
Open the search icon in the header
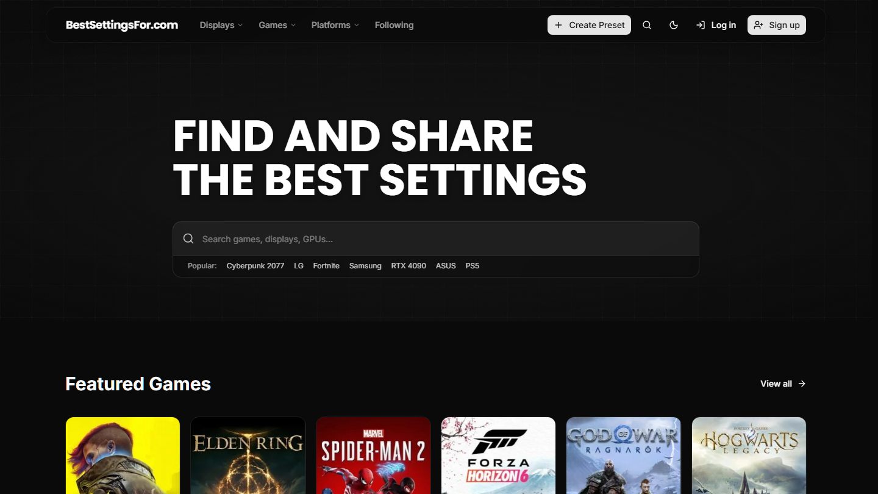(647, 25)
